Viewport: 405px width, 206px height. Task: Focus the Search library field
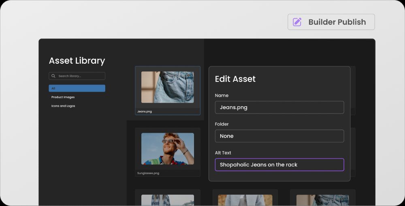[77, 76]
